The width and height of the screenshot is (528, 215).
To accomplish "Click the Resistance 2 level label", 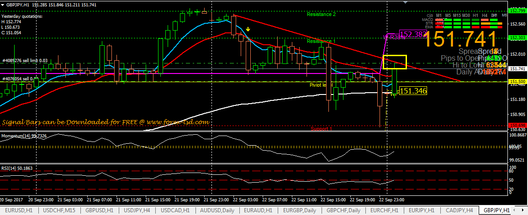I will point(321,14).
